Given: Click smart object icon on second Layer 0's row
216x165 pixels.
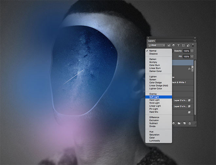Looking at the screenshot, I should [x=189, y=106].
